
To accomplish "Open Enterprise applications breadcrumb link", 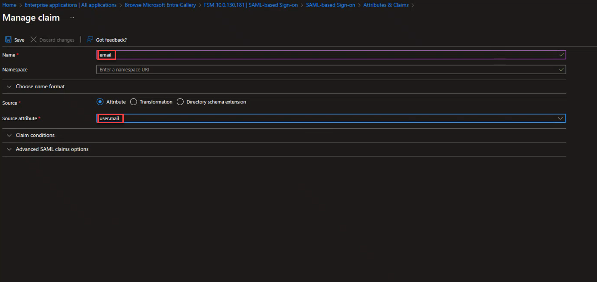I will click(x=71, y=5).
